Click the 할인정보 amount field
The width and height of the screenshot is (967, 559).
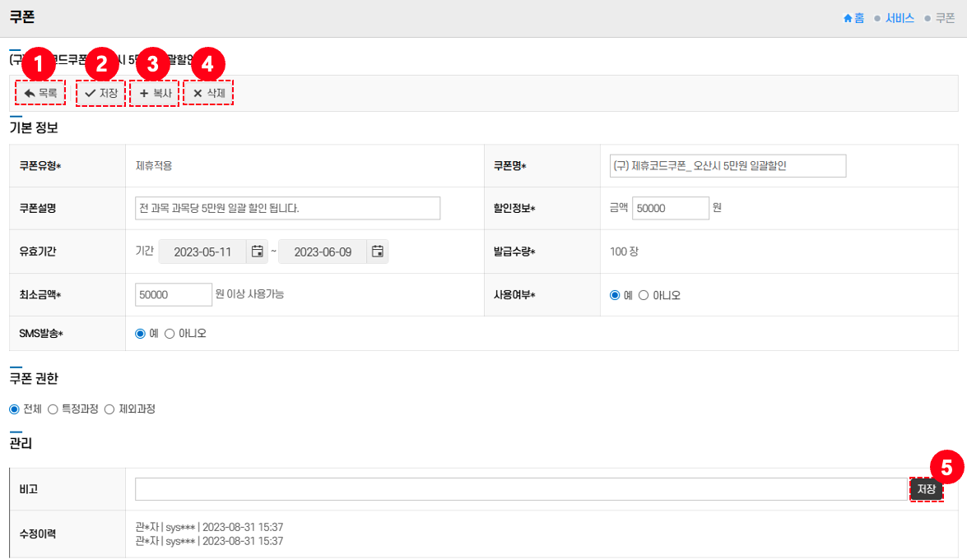coord(670,209)
